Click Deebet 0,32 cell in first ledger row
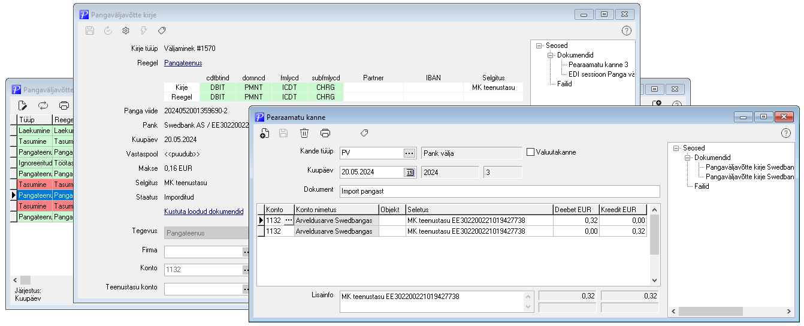 point(576,221)
